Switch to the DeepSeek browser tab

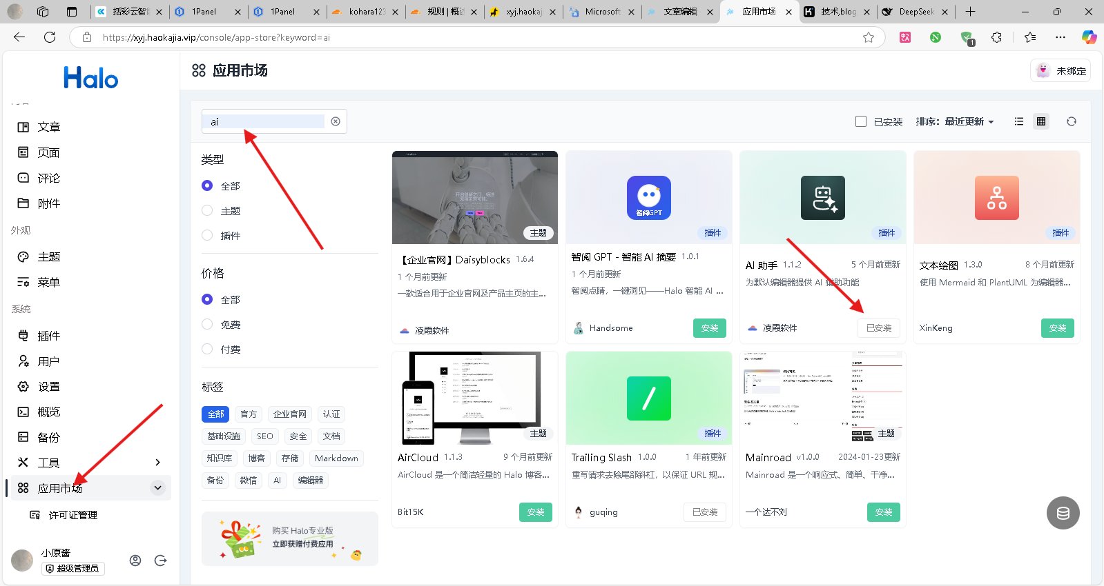[x=915, y=12]
